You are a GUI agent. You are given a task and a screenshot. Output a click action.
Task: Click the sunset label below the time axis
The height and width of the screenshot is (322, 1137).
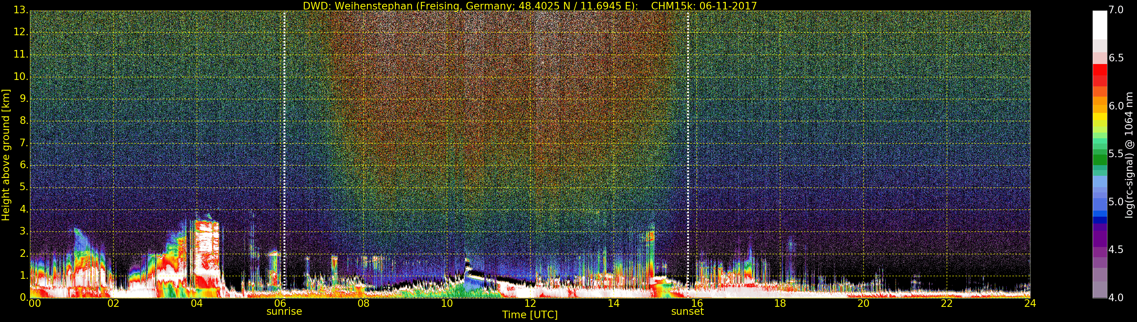pyautogui.click(x=687, y=311)
